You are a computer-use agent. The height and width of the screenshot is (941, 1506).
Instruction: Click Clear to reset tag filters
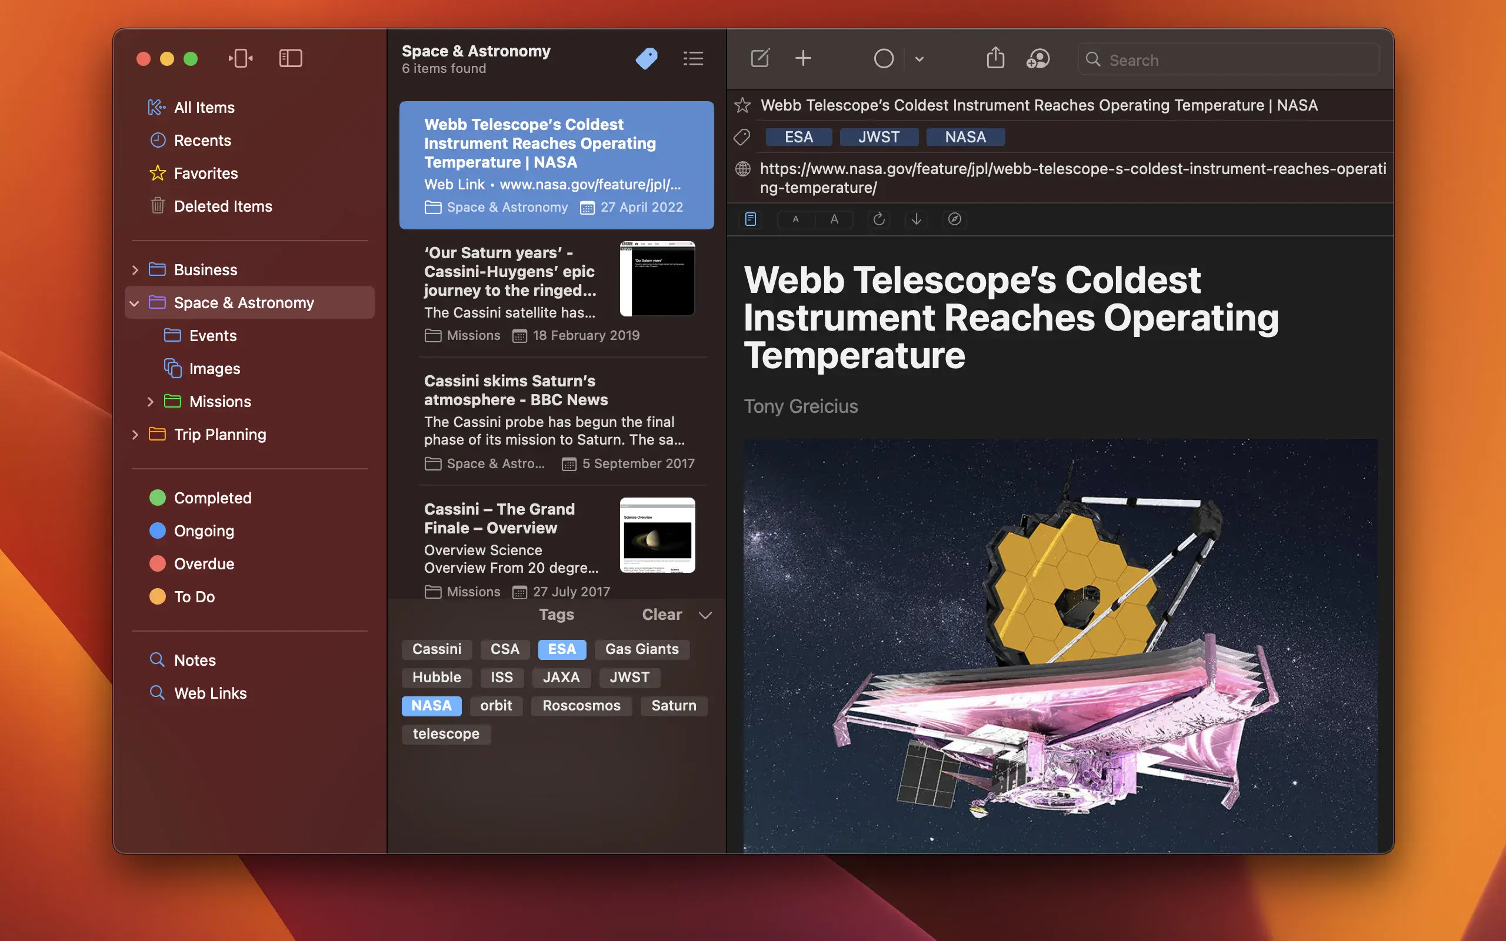[x=661, y=615]
